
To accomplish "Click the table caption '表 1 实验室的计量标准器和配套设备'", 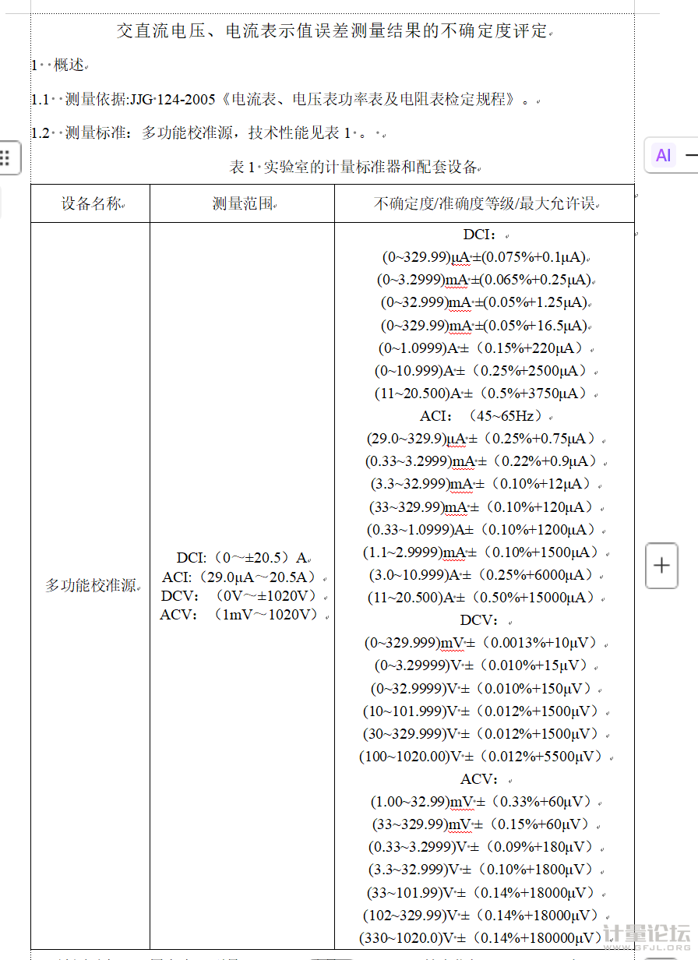I will click(x=354, y=167).
